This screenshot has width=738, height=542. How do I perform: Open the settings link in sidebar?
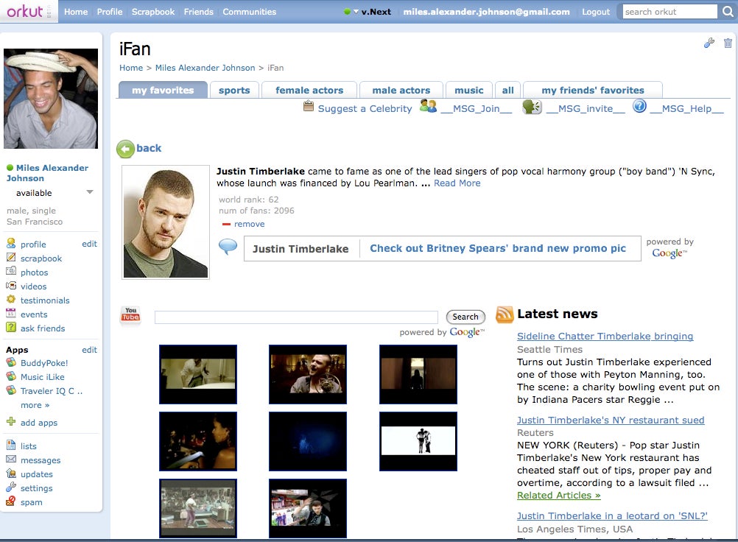36,488
